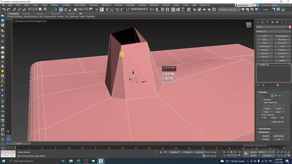Toggle the Angle Snap button
Viewport: 292px width, 164px height.
pos(112,10)
